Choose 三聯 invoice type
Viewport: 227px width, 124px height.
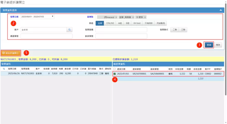coord(183,30)
